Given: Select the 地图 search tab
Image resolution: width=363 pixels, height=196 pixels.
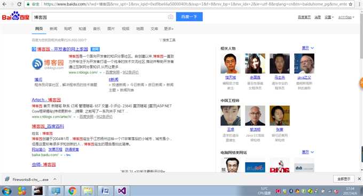Looking at the screenshot, I should [140, 29].
